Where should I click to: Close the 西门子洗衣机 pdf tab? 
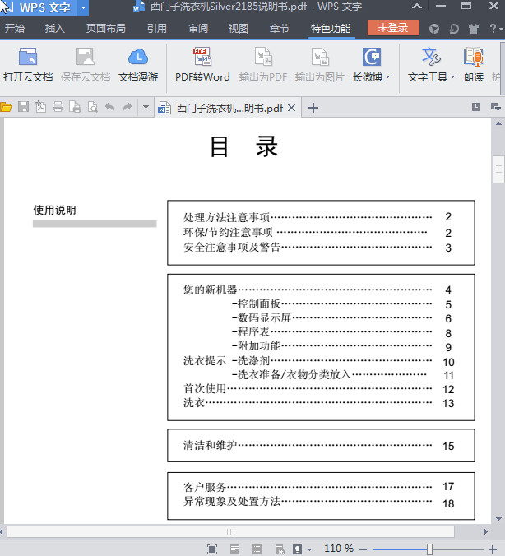click(291, 108)
